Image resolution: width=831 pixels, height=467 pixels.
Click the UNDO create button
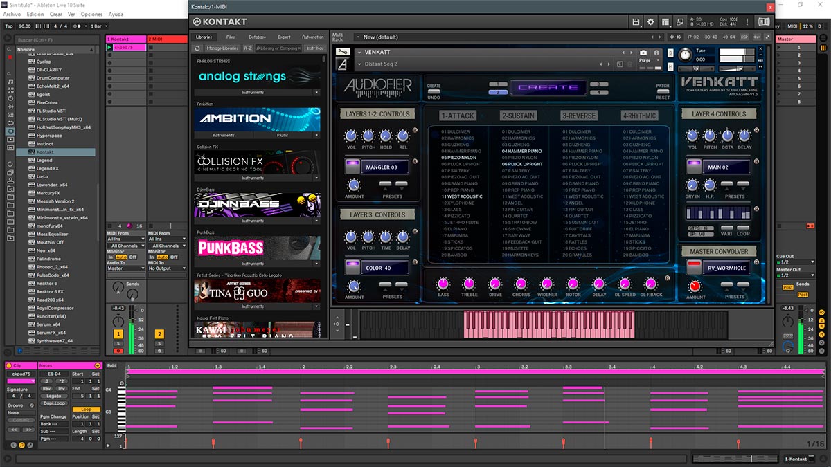pos(434,92)
